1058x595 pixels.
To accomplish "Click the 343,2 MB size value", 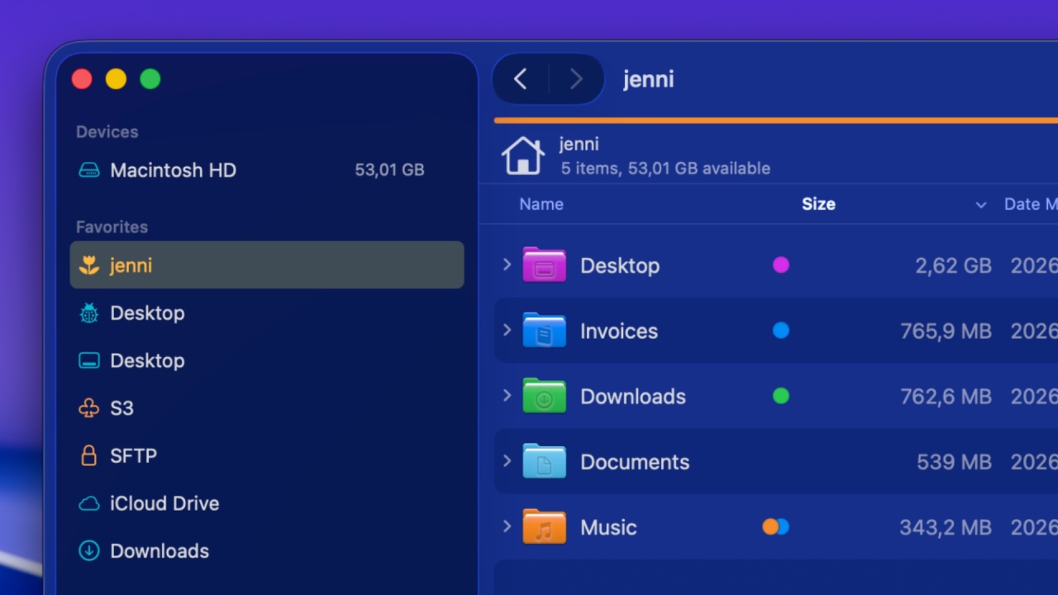I will [946, 527].
